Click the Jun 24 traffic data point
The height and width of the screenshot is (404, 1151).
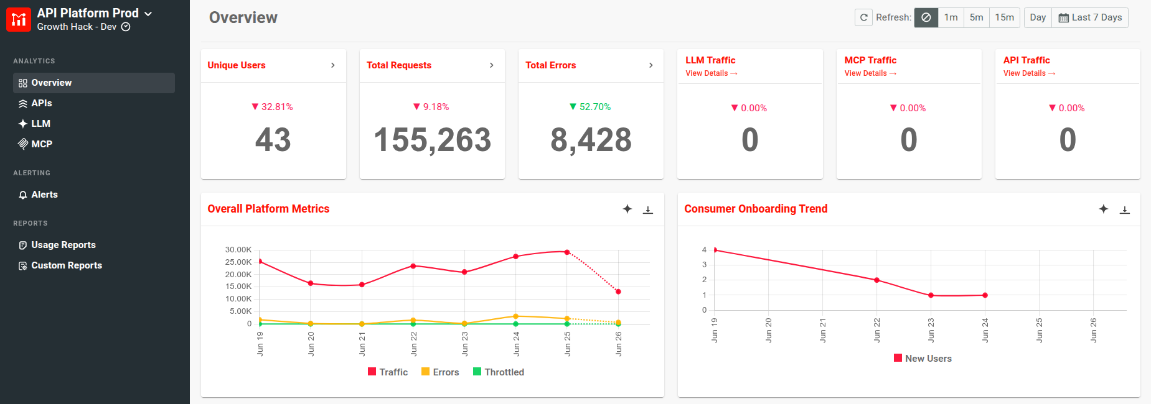pyautogui.click(x=515, y=257)
